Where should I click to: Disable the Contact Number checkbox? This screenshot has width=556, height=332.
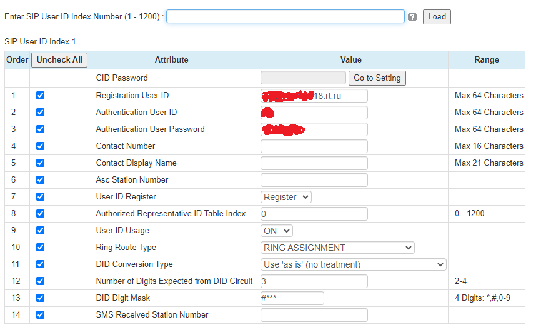(41, 146)
